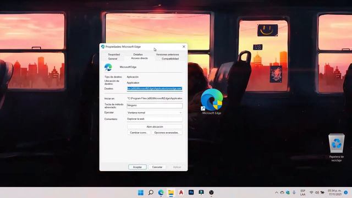This screenshot has height=198, width=352.
Task: Open the ESP LAA language switcher
Action: coord(303,193)
